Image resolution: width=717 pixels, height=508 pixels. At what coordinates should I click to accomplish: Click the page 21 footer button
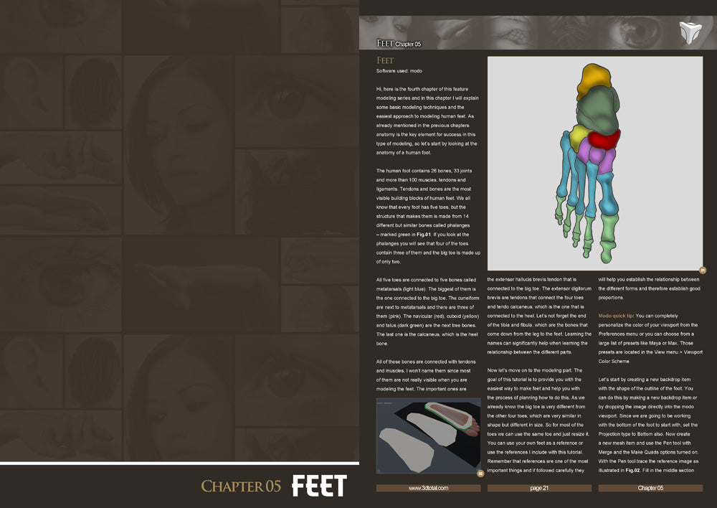(x=540, y=487)
